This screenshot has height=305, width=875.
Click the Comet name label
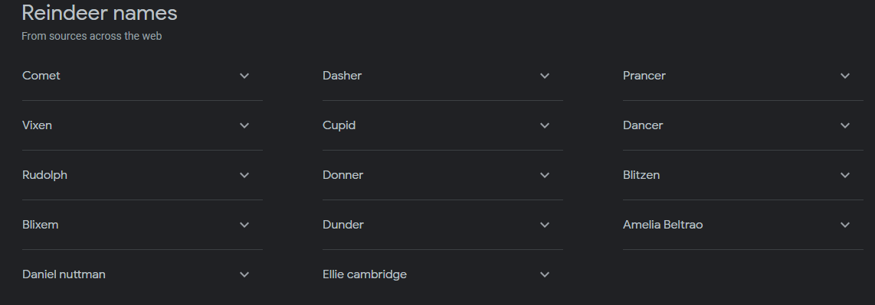tap(41, 76)
